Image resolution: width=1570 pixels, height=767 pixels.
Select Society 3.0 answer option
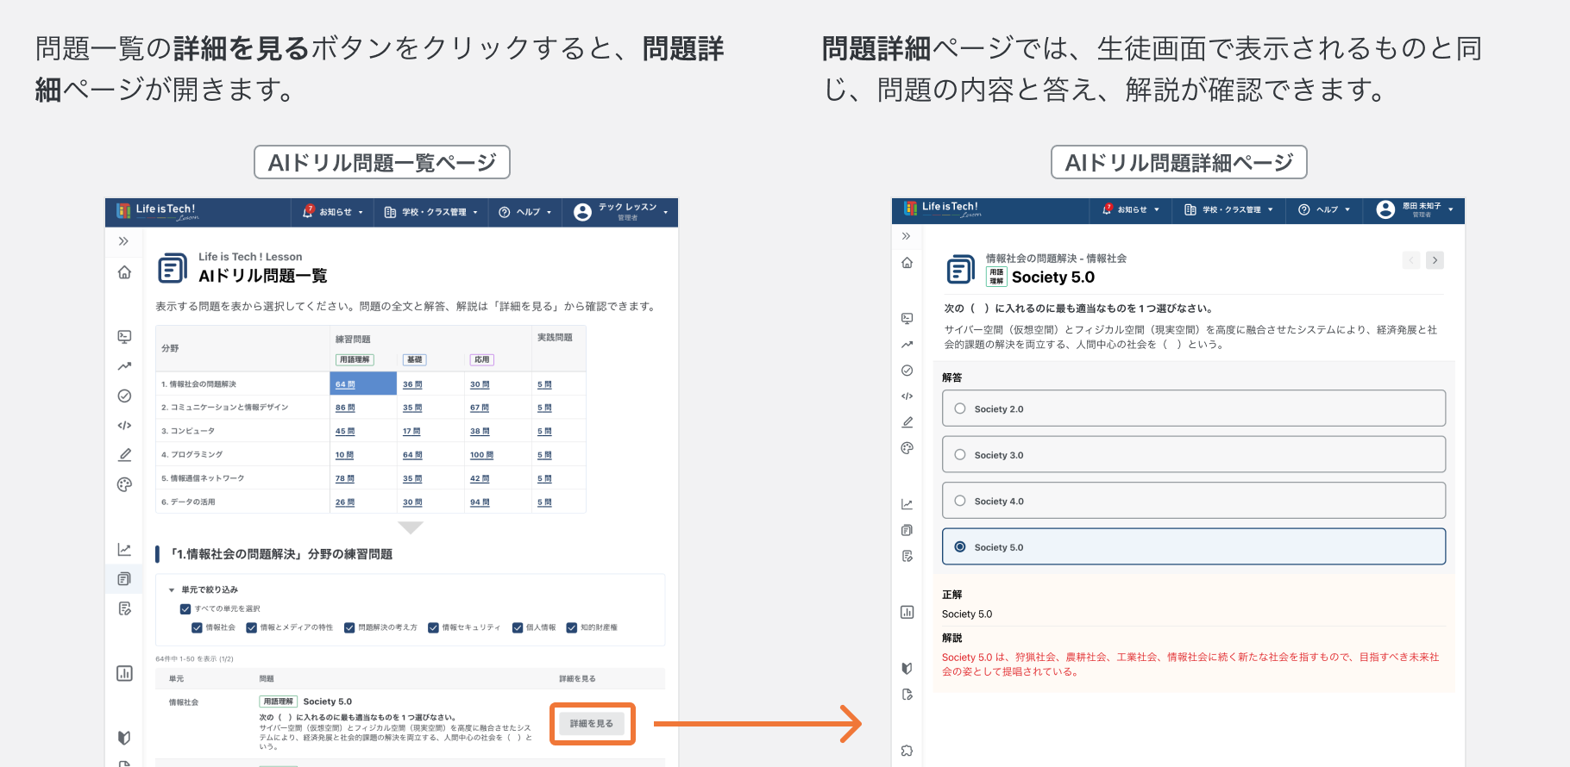point(1194,454)
